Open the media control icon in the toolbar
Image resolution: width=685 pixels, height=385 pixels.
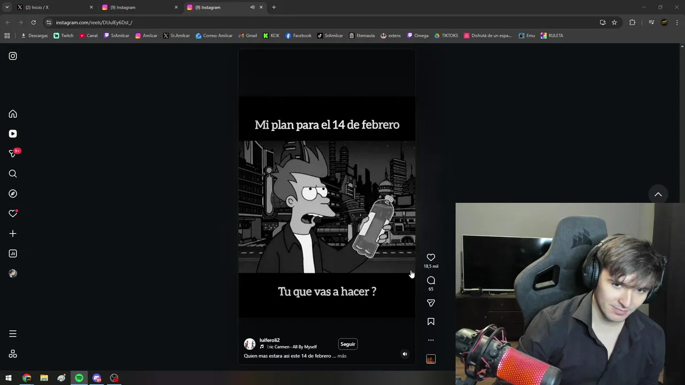coord(651,22)
